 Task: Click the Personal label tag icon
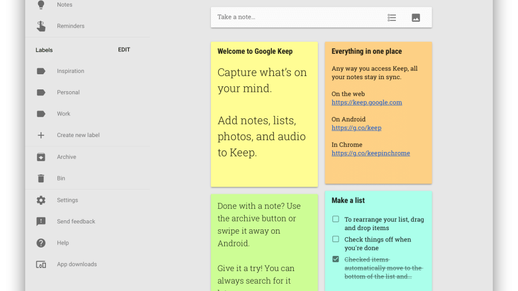coord(41,92)
